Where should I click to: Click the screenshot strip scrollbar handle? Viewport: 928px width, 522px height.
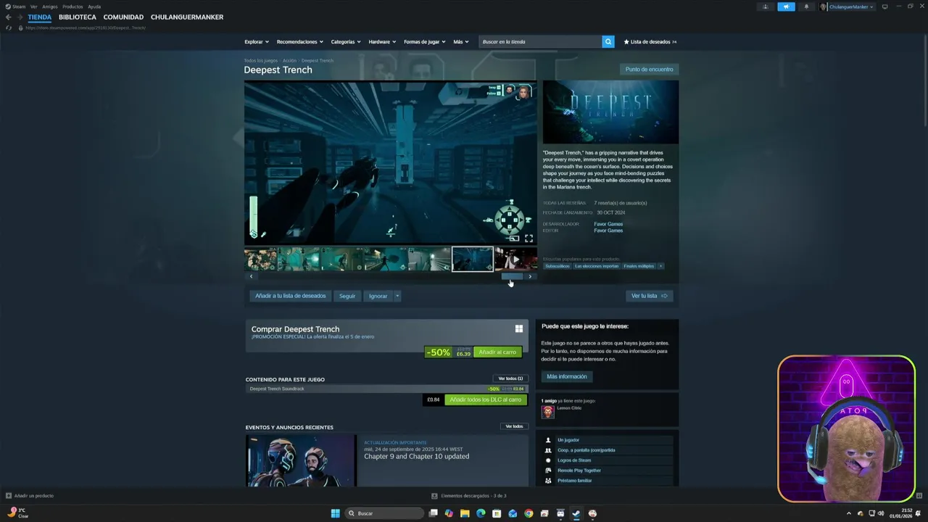pos(512,276)
